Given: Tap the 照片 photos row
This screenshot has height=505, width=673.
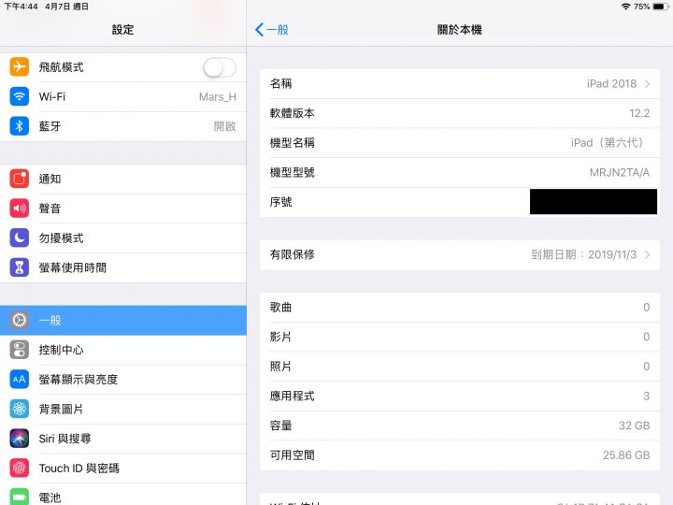Looking at the screenshot, I should click(460, 367).
